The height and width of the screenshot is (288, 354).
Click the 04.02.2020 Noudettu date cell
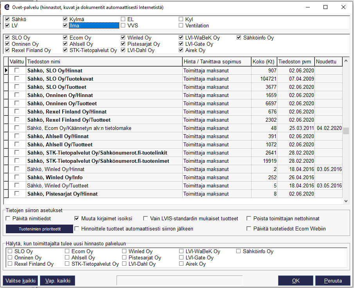(x=329, y=128)
